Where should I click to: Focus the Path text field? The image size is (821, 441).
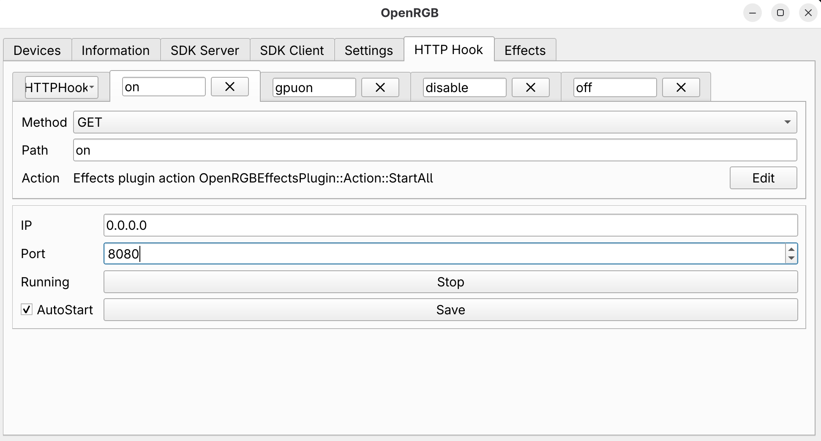[435, 150]
